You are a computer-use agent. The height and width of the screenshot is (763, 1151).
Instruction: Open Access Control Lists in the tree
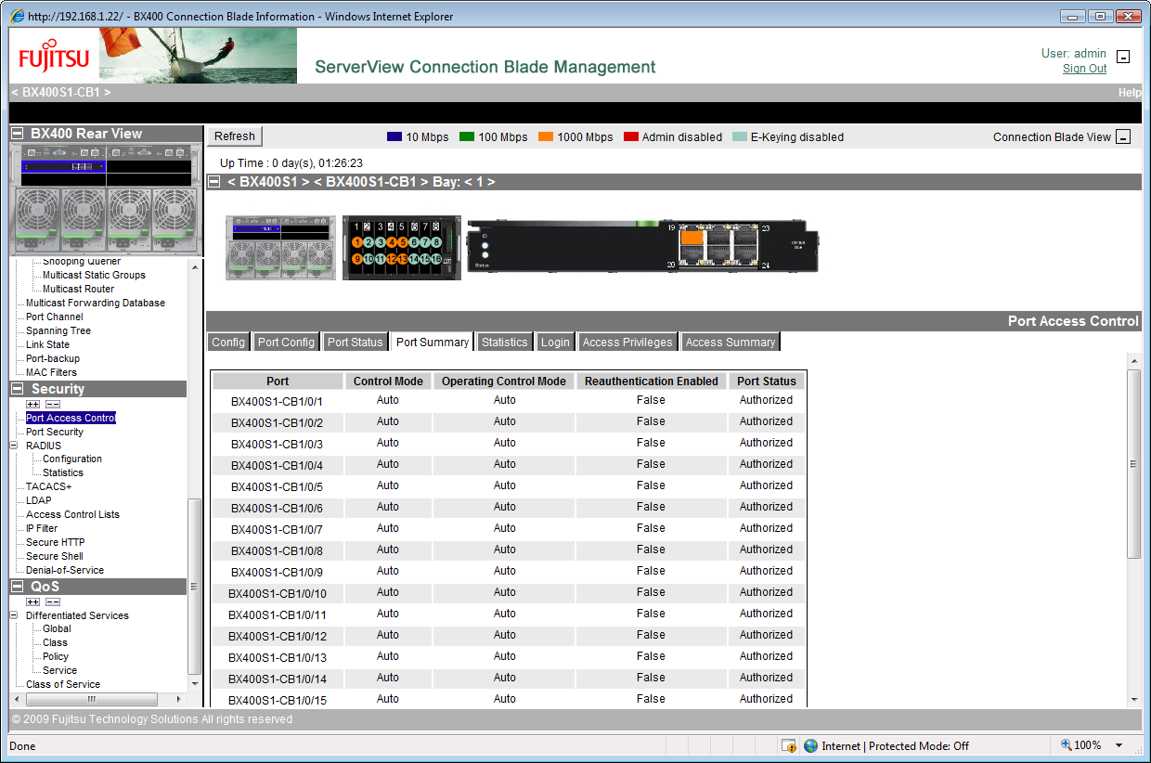coord(72,514)
